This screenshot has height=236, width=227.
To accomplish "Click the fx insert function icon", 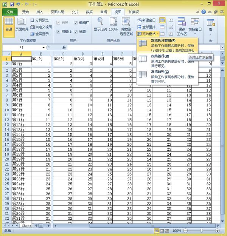I will pos(64,48).
